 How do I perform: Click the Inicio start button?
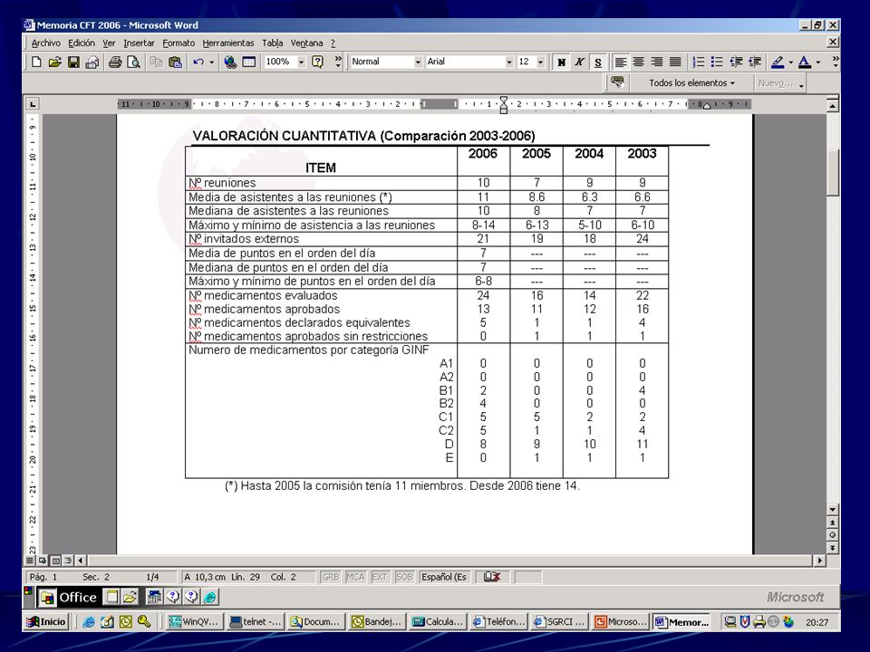click(46, 621)
